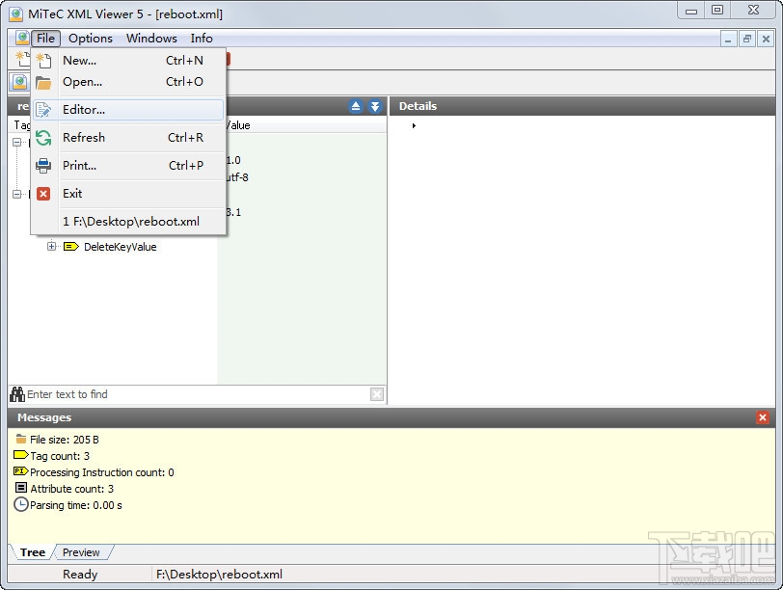Click the Print icon in the File menu
This screenshot has height=590, width=783.
click(x=42, y=166)
